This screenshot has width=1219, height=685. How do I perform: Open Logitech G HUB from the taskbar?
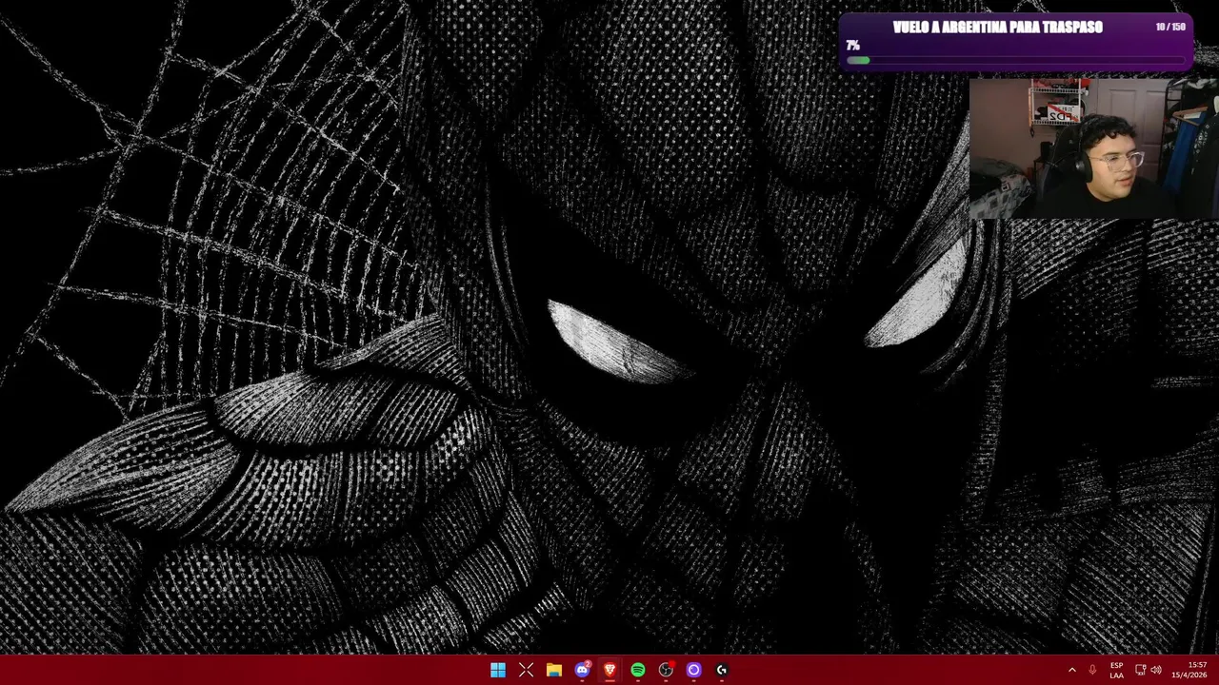(722, 670)
